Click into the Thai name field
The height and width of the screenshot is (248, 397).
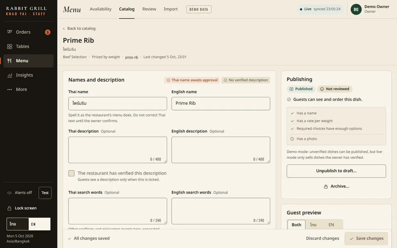117,104
